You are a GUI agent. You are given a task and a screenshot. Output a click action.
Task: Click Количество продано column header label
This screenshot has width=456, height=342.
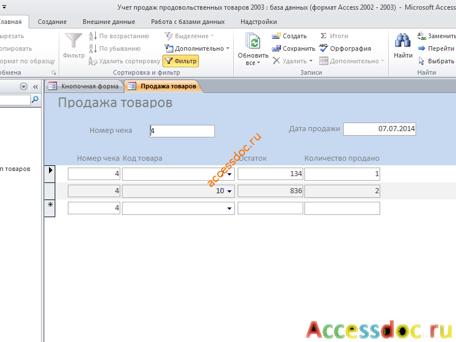tap(341, 158)
